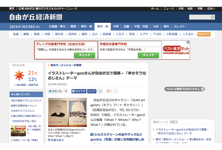
Task: Open the 西多摩 area link
Action: [x=107, y=34]
